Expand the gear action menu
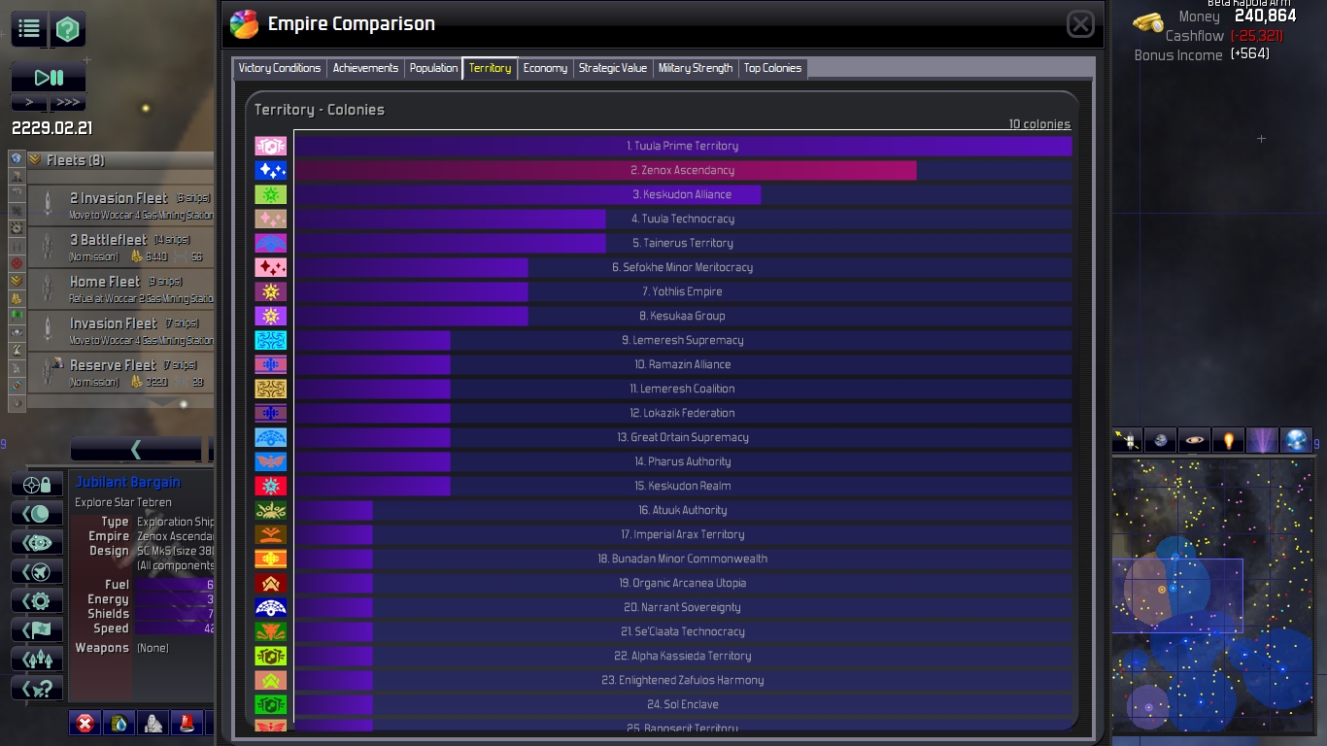The image size is (1327, 746). point(37,601)
